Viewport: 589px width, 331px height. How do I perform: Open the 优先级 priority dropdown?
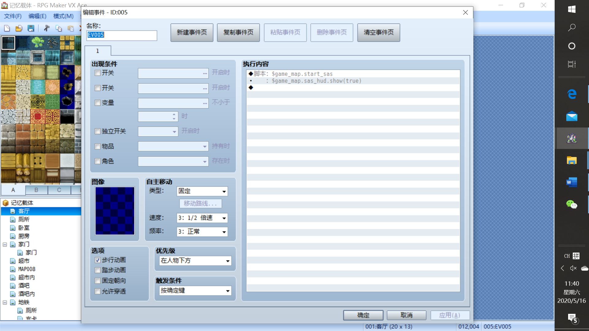coord(195,261)
